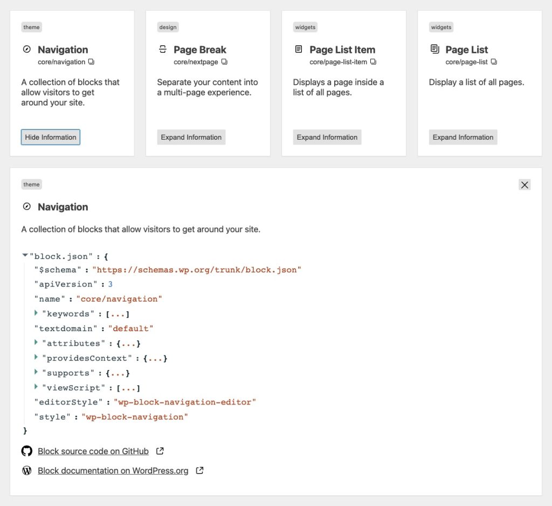
Task: Click the Page Break block icon
Action: click(x=163, y=49)
